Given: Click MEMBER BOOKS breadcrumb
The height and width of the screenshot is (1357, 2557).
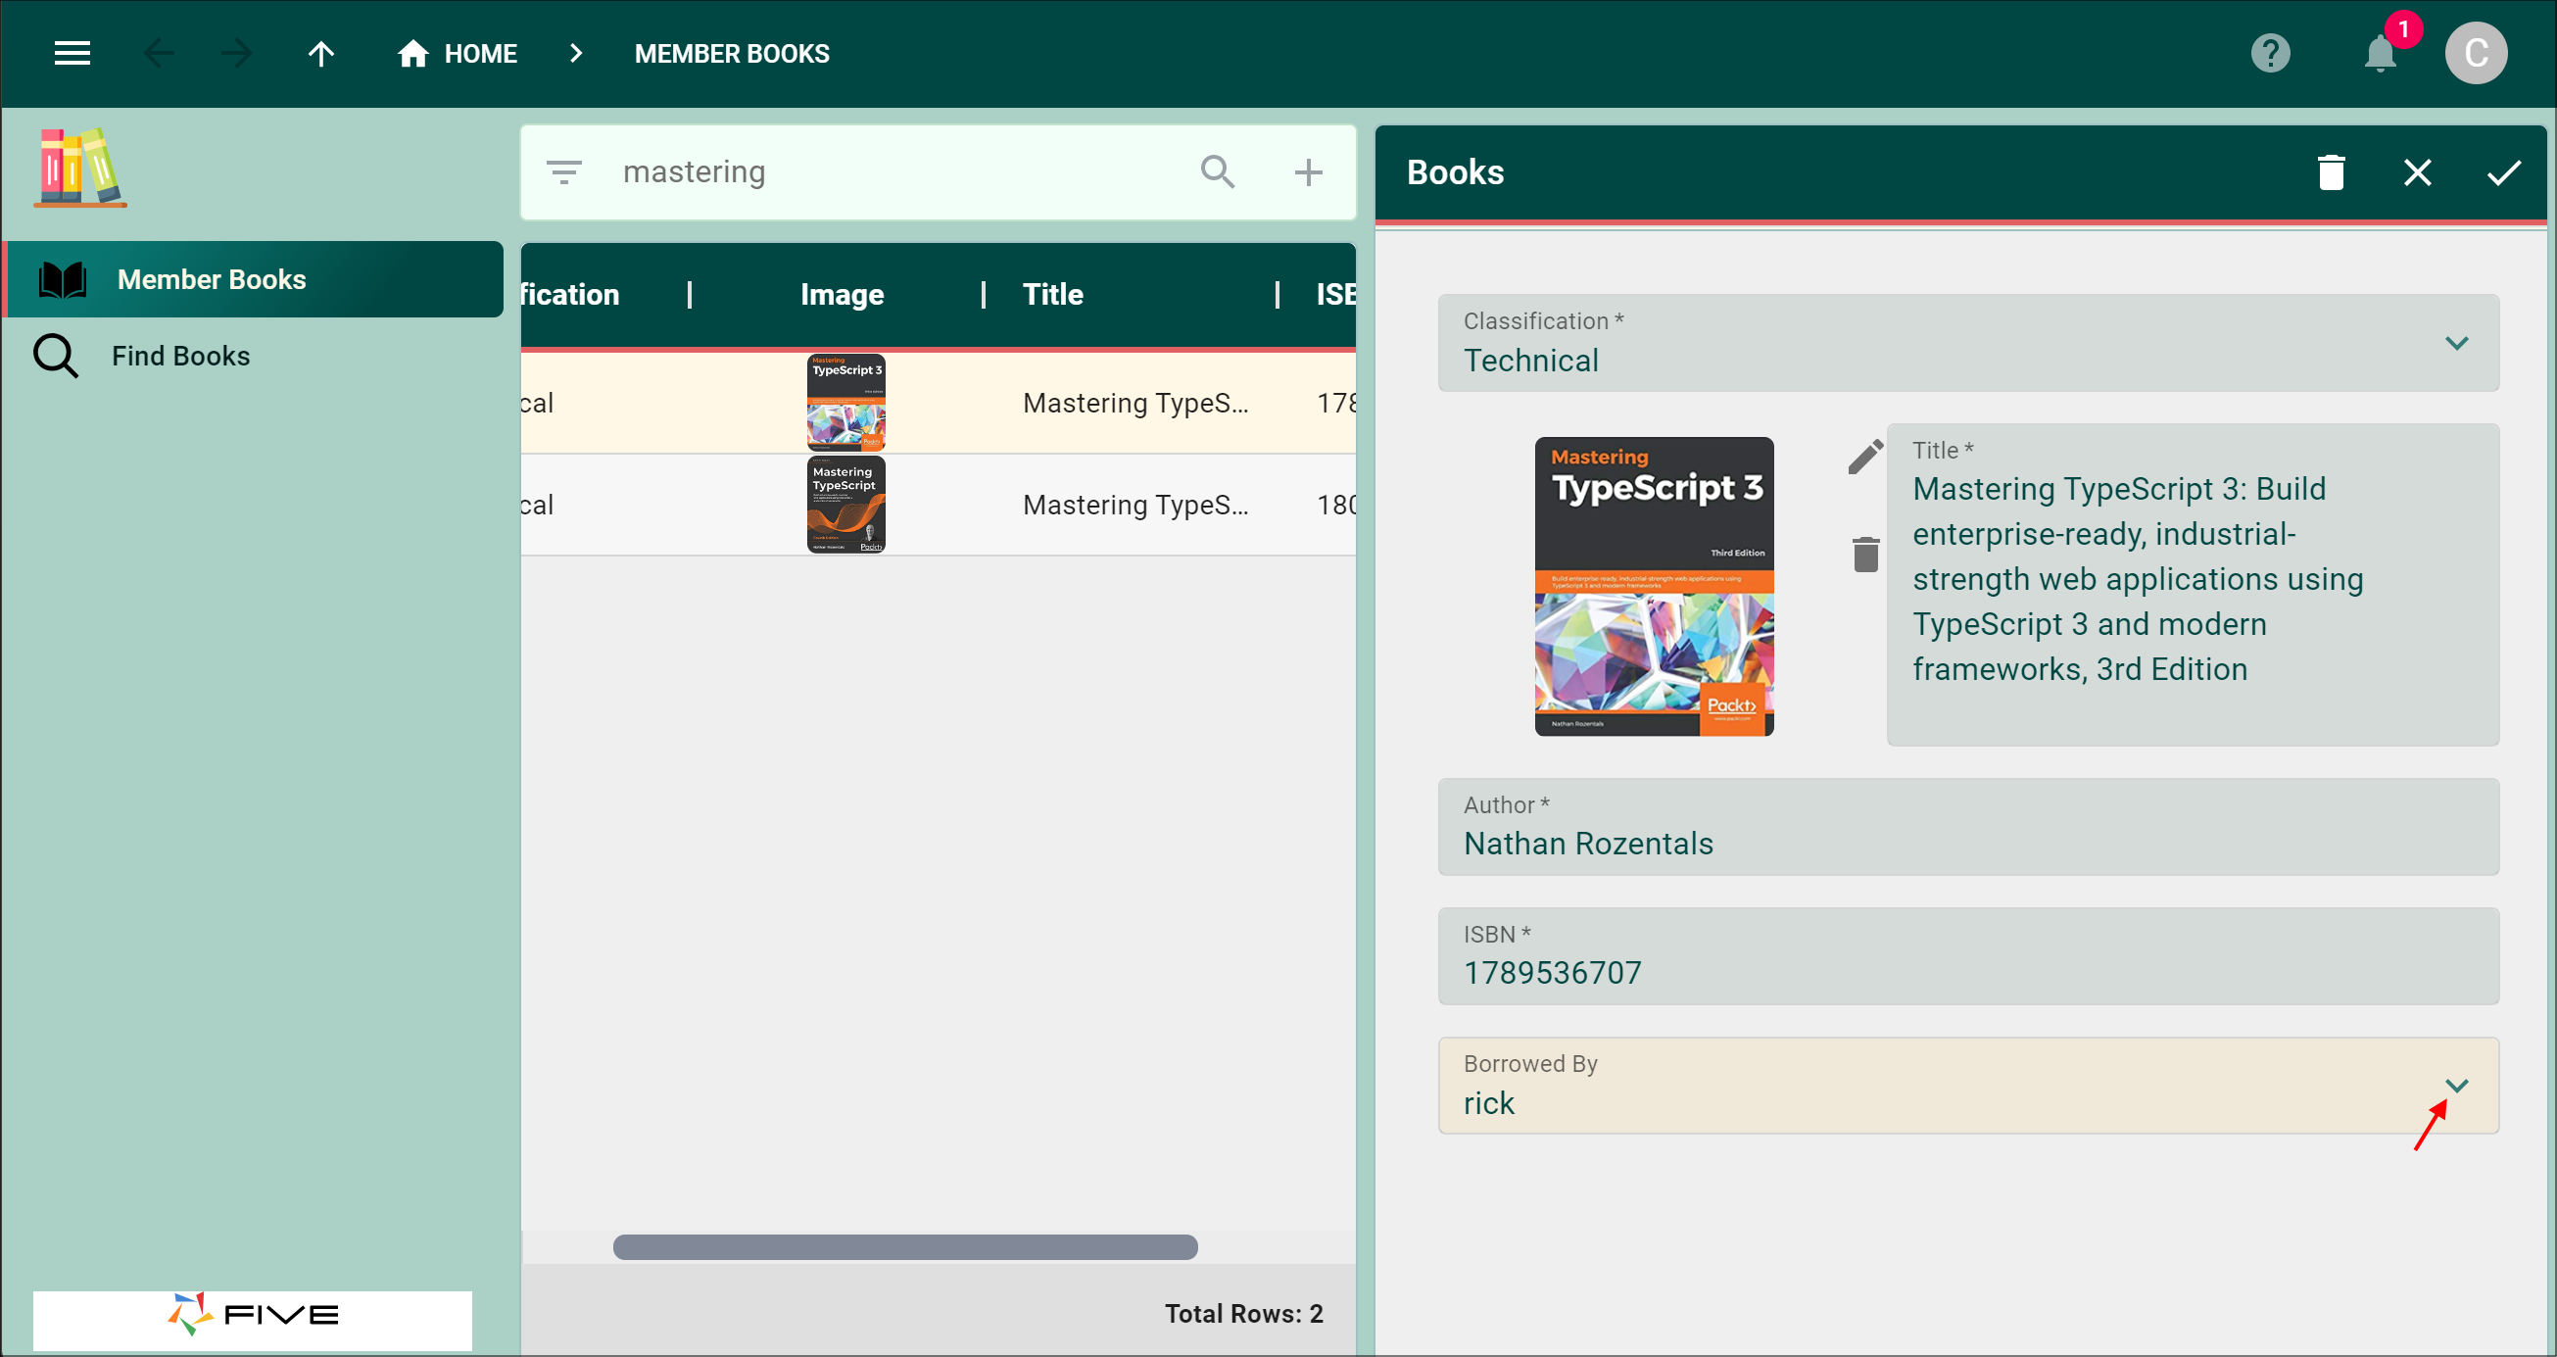Looking at the screenshot, I should 732,54.
